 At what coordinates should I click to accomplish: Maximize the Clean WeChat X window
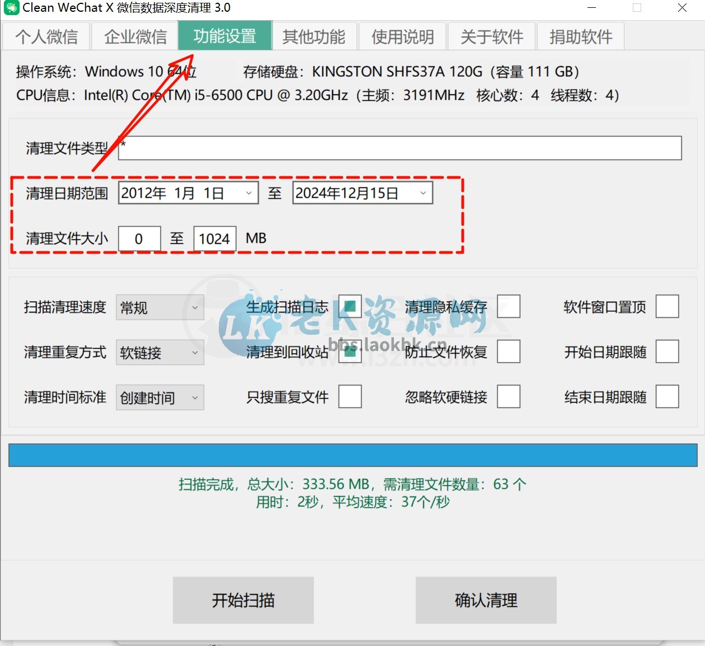coord(637,8)
